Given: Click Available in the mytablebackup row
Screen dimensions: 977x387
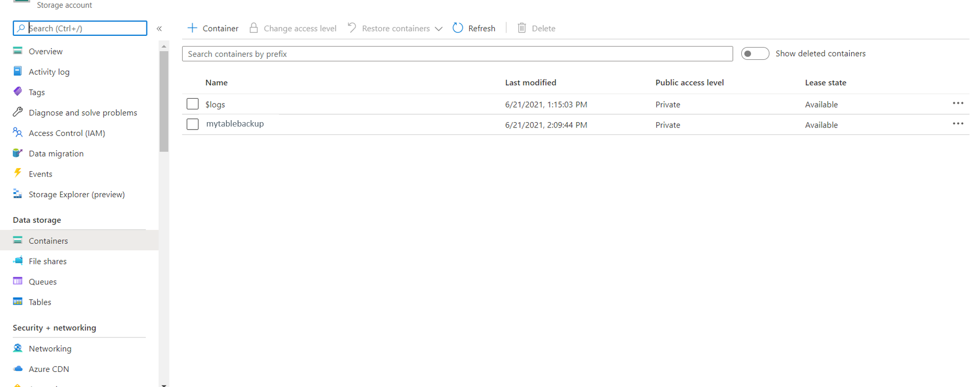Looking at the screenshot, I should [x=821, y=125].
